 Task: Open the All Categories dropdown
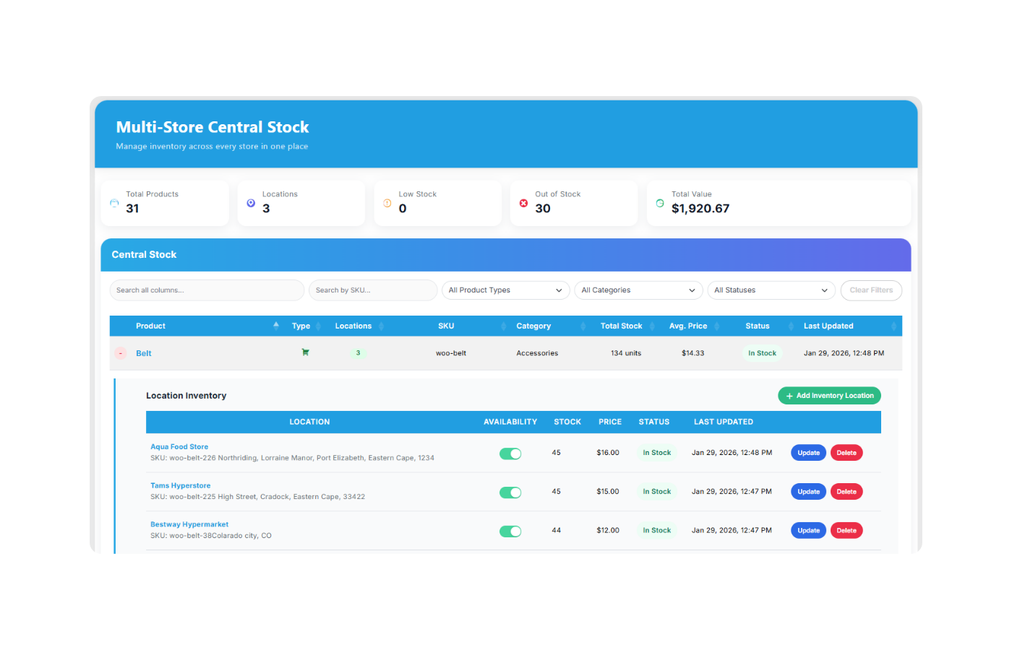click(638, 290)
